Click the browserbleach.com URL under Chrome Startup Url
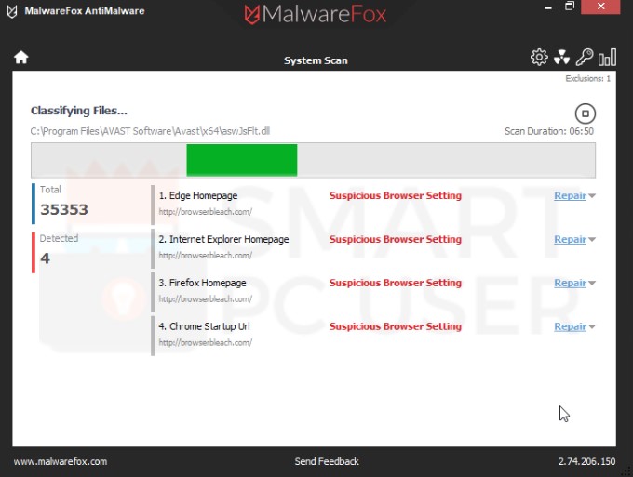Image resolution: width=633 pixels, height=477 pixels. 206,342
